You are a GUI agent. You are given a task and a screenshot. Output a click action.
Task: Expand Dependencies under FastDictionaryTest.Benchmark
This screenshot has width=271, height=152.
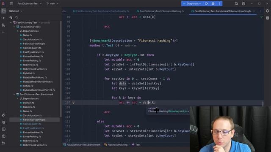click(17, 98)
